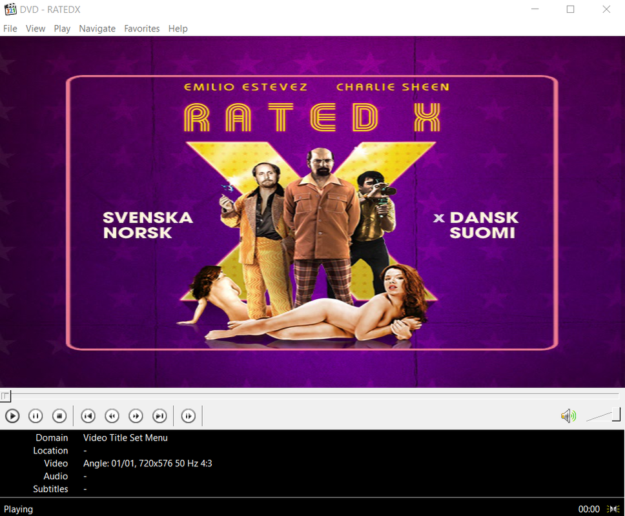This screenshot has width=625, height=516.
Task: Stop the DVD playback
Action: coord(59,416)
